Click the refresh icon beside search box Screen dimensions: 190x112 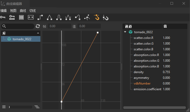pyautogui.click(x=38, y=26)
